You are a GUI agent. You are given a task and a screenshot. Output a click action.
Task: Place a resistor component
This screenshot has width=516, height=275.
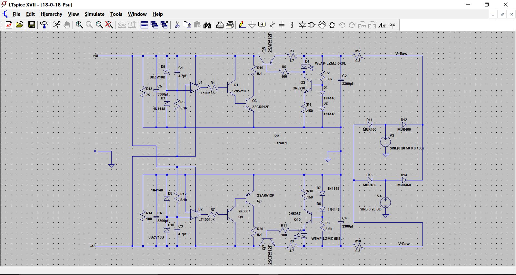pyautogui.click(x=272, y=25)
